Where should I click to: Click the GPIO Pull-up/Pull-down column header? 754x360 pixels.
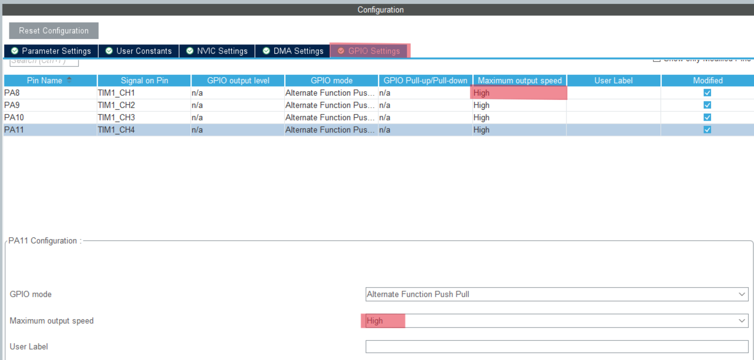[425, 80]
